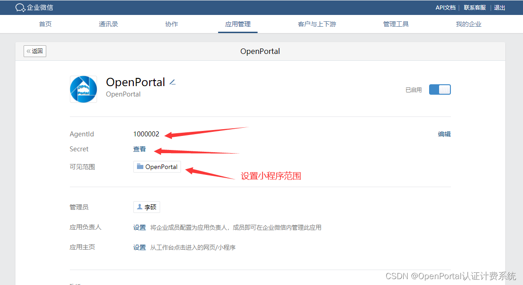Viewport: 523px width, 285px height.
Task: Click the 企业微信 logo icon
Action: (20, 8)
